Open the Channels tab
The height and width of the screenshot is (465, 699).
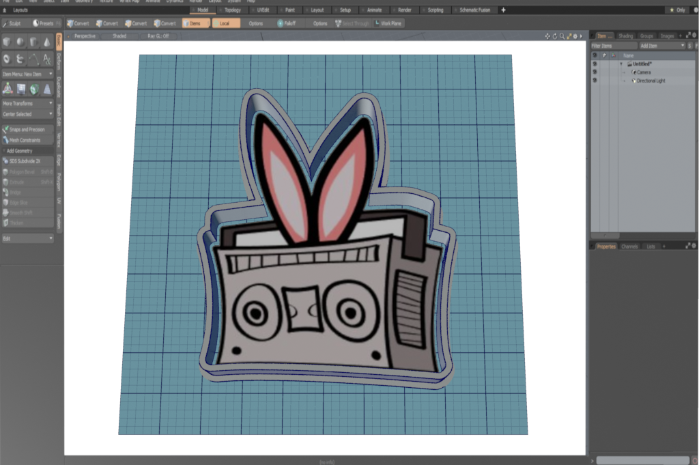coord(629,246)
